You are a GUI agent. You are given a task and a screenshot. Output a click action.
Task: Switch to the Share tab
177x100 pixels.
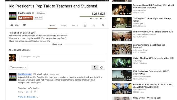coord(64,26)
